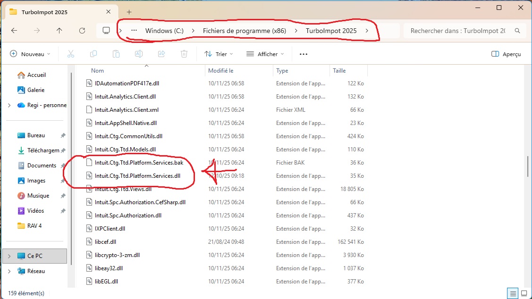Screen dimensions: 532x299
Task: Toggle the Aperçu preview pane
Action: [506, 54]
